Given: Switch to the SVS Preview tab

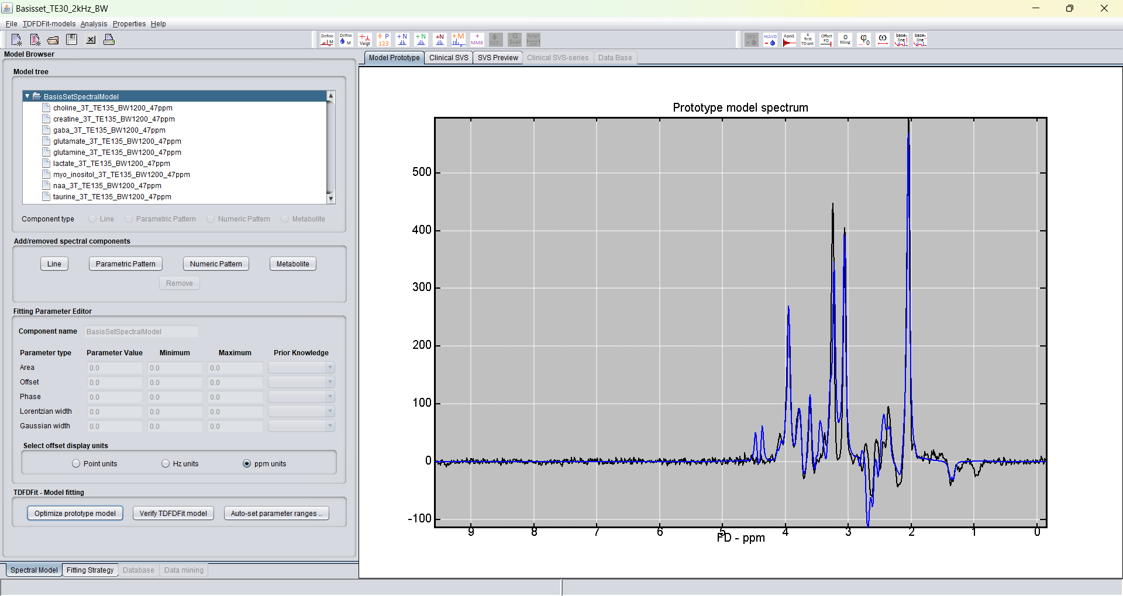Looking at the screenshot, I should point(498,58).
